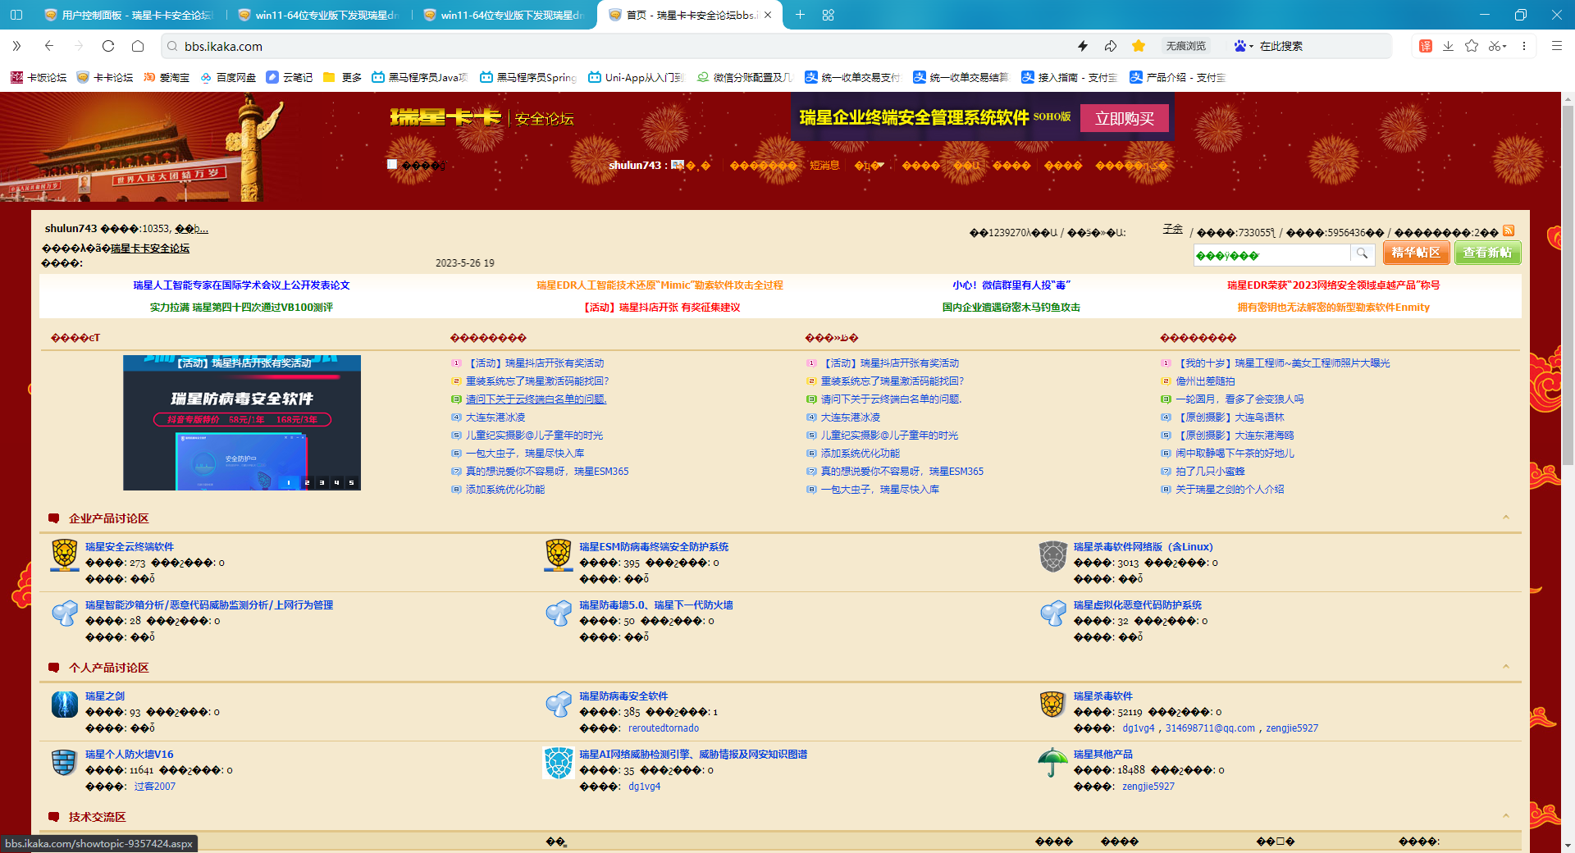Collapse the 个人产品讨论区 section
The width and height of the screenshot is (1575, 853).
click(1506, 667)
